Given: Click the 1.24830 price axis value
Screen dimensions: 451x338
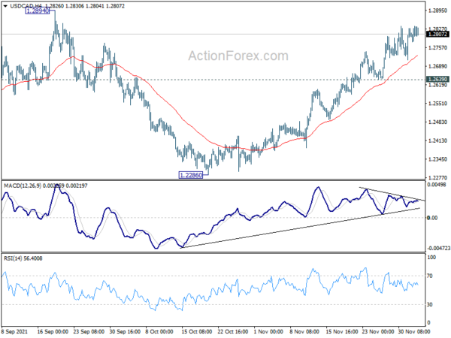Looking at the screenshot, I should tap(438, 122).
